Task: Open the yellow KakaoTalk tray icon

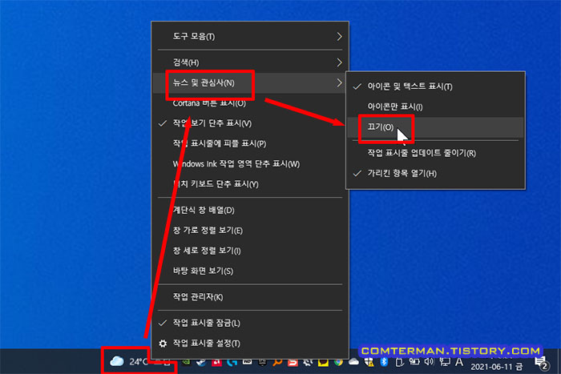Action: [x=323, y=362]
